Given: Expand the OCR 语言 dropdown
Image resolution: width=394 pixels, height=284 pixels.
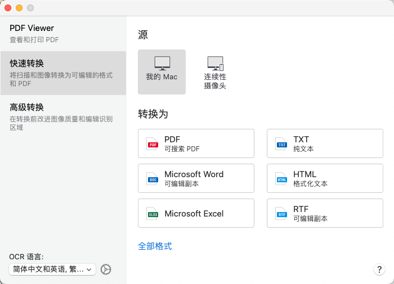Looking at the screenshot, I should tap(52, 269).
